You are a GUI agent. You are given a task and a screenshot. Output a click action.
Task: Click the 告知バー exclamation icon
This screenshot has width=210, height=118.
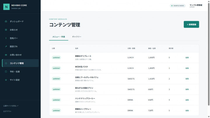click(6, 38)
